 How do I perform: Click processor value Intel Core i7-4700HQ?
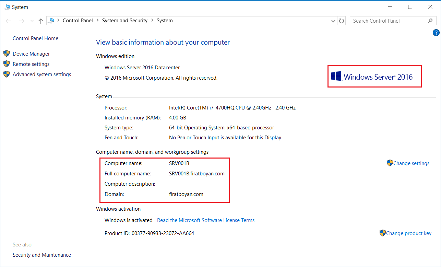tap(232, 108)
